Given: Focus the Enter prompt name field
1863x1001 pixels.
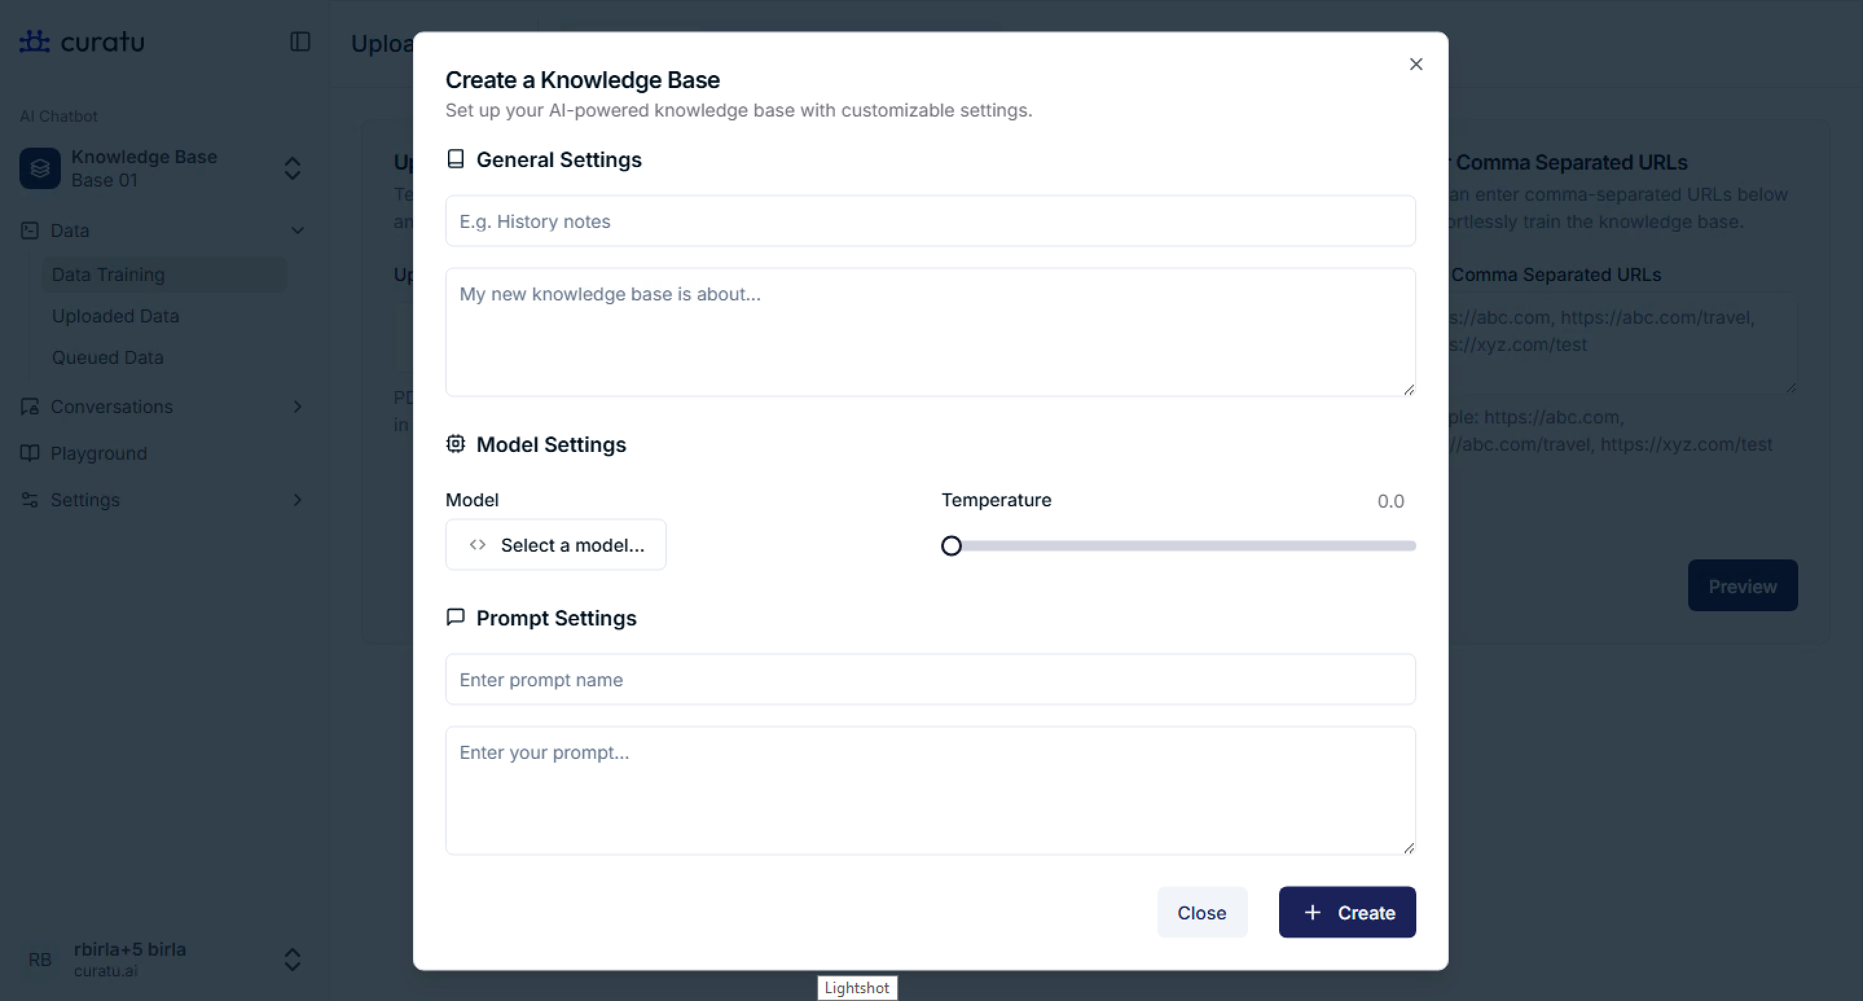Looking at the screenshot, I should click(930, 679).
